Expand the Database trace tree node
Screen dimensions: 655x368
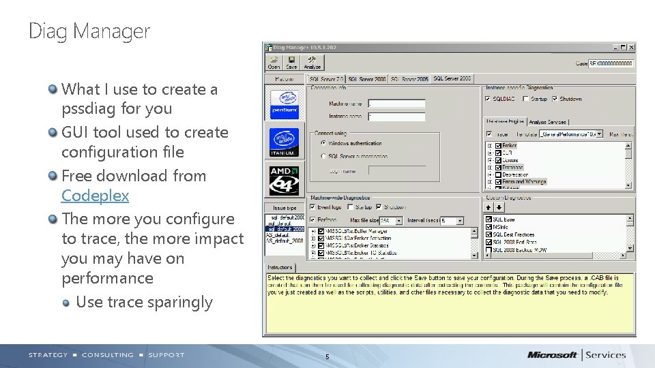[x=491, y=168]
